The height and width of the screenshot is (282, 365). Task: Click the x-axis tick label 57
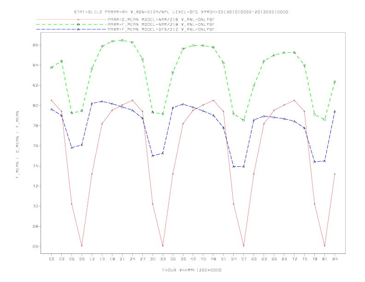[x=244, y=259]
